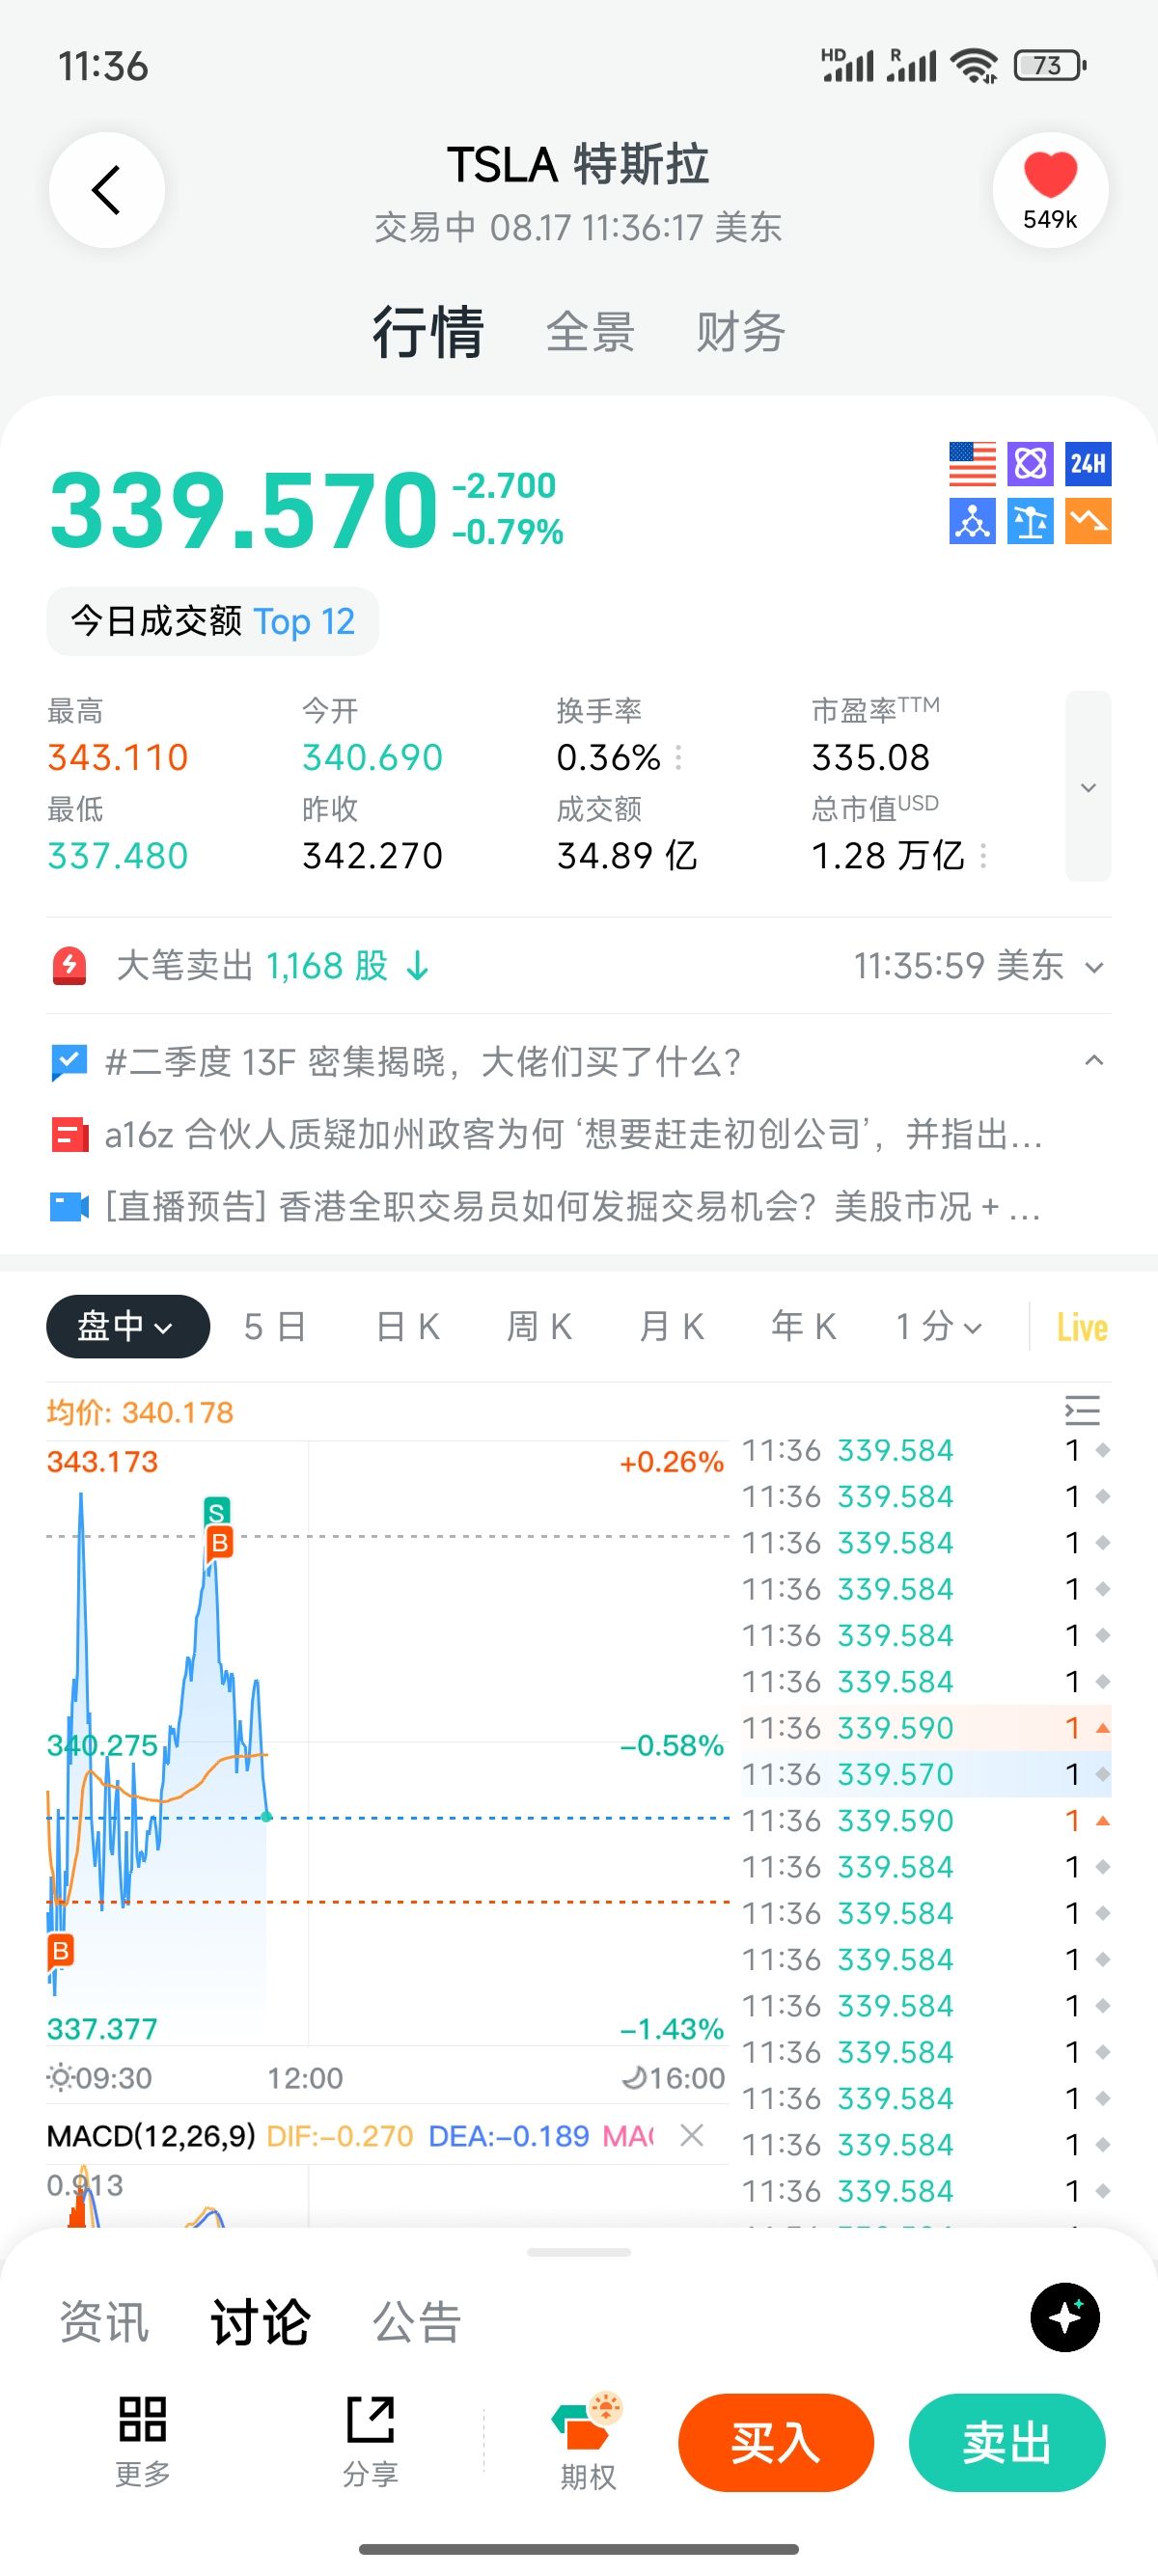Screen dimensions: 1158x2576
Task: Tap the back arrow button
Action: tap(107, 189)
